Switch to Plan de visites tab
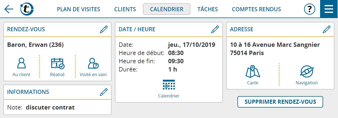This screenshot has height=118, width=338. click(79, 9)
